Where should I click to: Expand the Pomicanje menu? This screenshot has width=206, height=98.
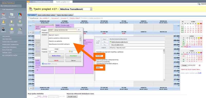[x=55, y=18]
